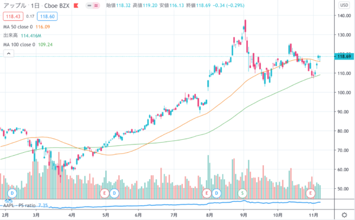Select the 出来高 volume indicator label
355x220 pixels.
[x=11, y=35]
